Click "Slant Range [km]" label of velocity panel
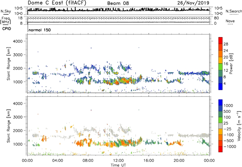Viewport: 242px width, 167px height. point(8,126)
